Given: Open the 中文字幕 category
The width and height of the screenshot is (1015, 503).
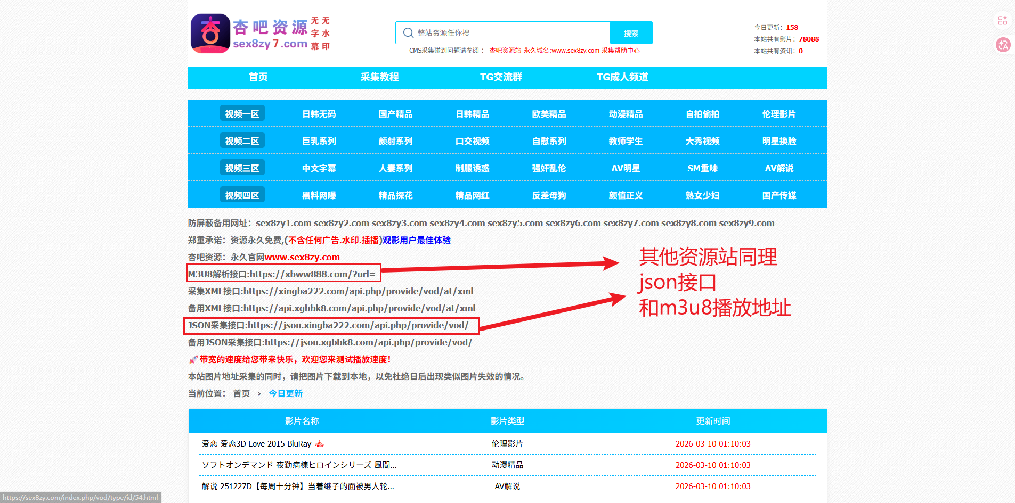Looking at the screenshot, I should 319,168.
